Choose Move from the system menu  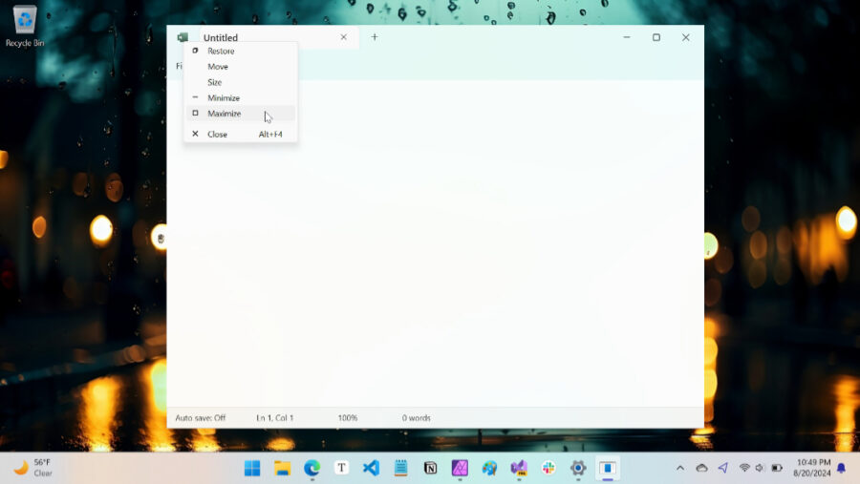tap(240, 66)
